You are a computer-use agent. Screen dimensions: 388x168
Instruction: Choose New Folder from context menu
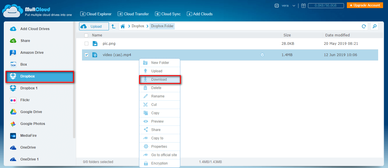click(160, 63)
